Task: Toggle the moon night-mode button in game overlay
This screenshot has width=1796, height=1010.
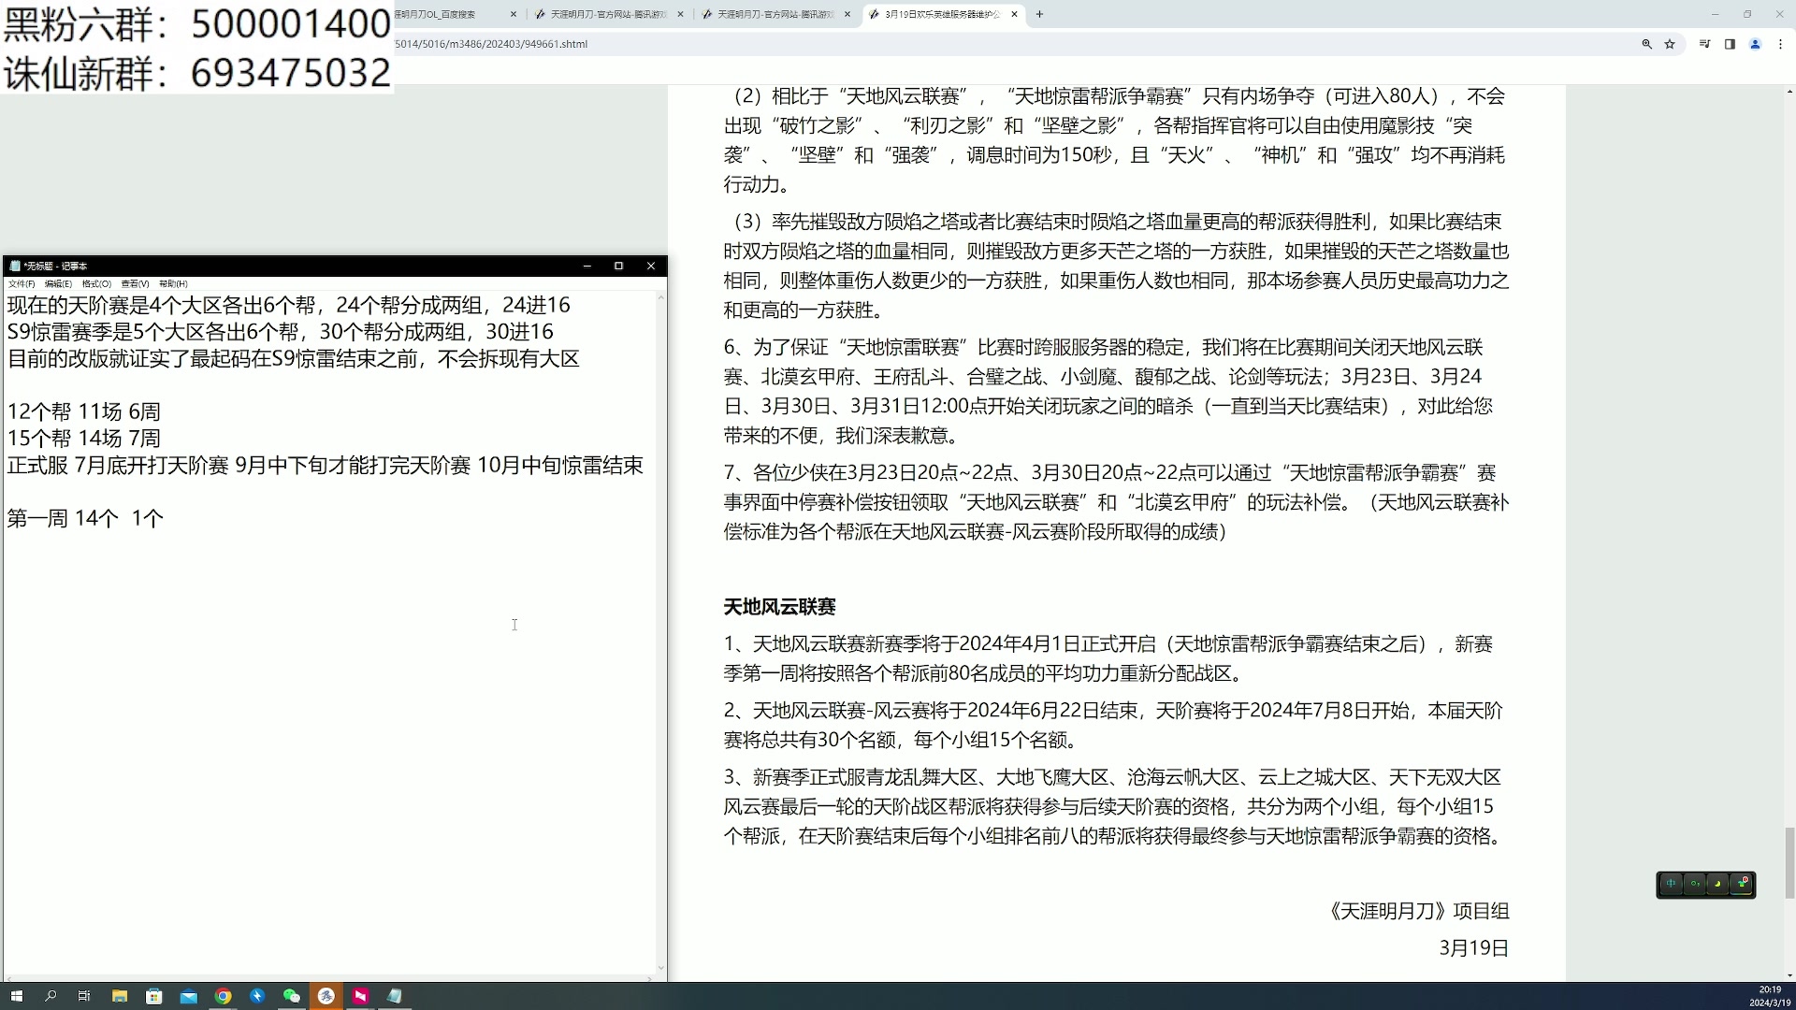Action: click(x=1717, y=885)
